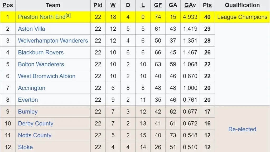Click the Pts column header
The height and width of the screenshot is (152, 270).
207,5
